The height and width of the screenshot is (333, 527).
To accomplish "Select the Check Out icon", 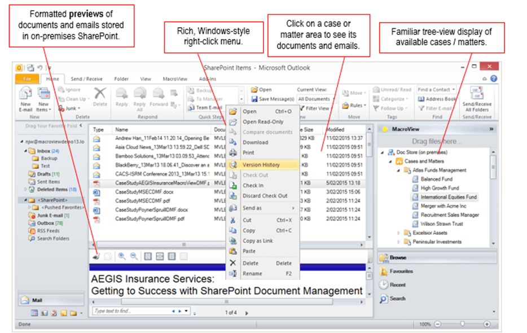I will click(x=234, y=174).
